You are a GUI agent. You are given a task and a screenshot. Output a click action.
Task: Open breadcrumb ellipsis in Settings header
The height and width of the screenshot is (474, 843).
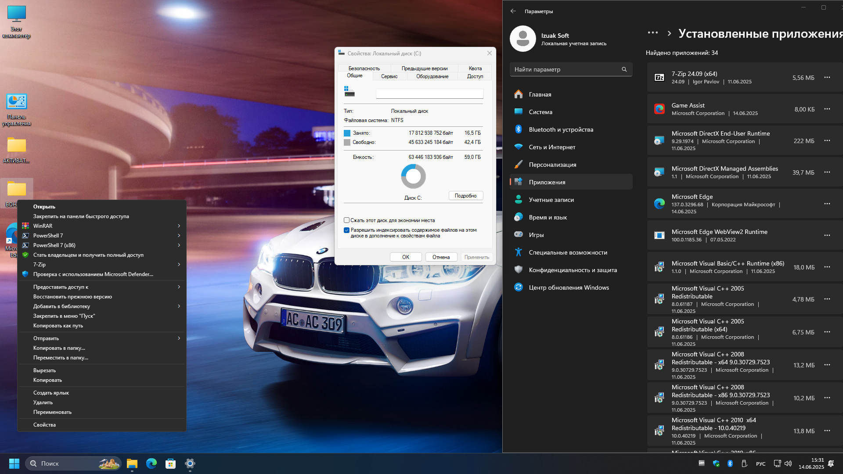pyautogui.click(x=653, y=33)
